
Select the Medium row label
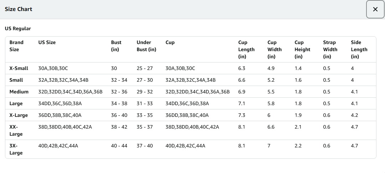tap(19, 92)
